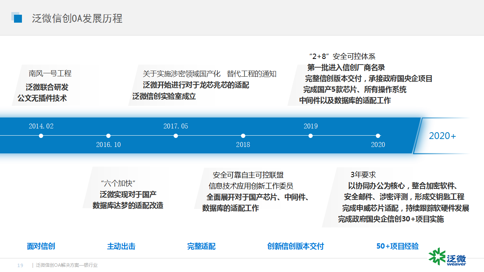The height and width of the screenshot is (272, 484).
Task: Select the 2017.05 timeline dot
Action: (176, 136)
